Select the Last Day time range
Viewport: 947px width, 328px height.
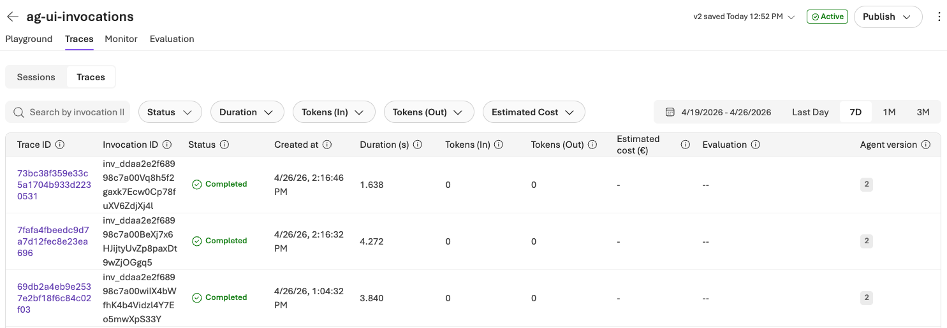coord(810,112)
